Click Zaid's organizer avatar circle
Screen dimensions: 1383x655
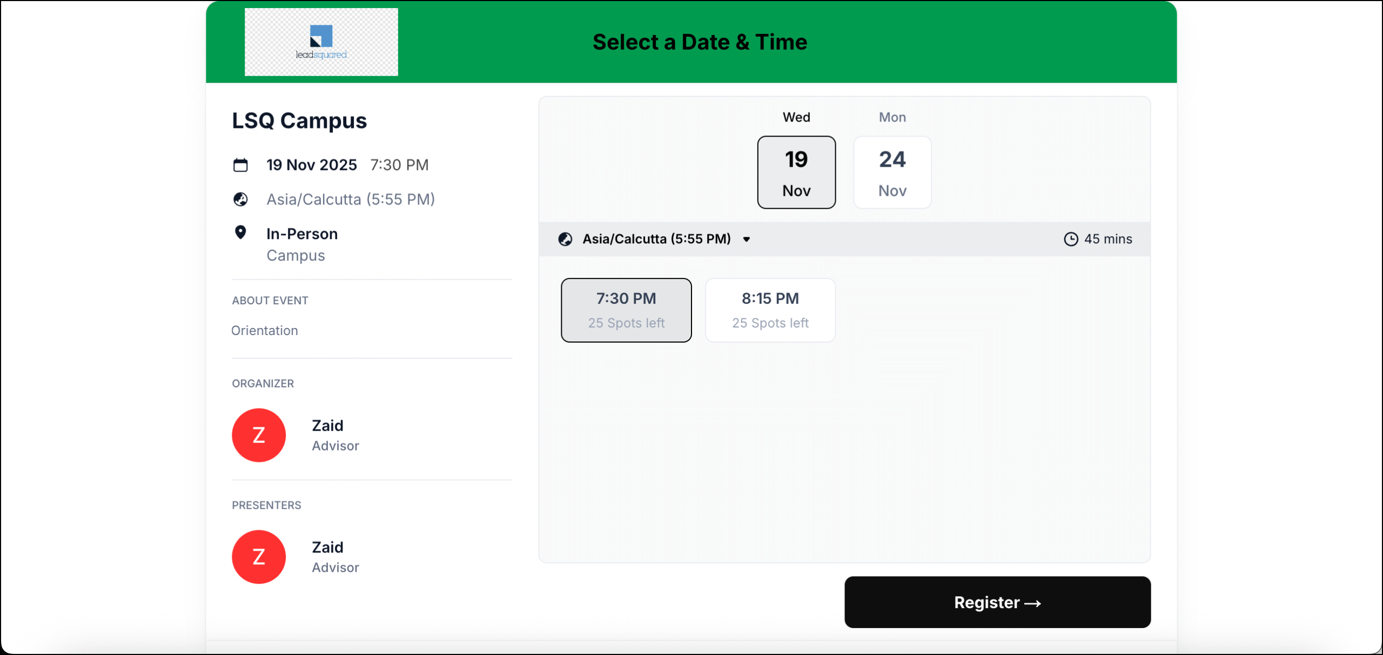(x=258, y=435)
